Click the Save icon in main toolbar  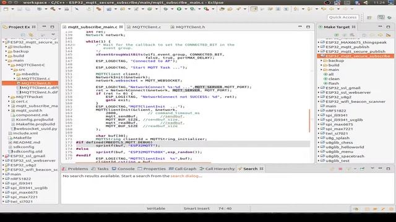pos(19,9)
